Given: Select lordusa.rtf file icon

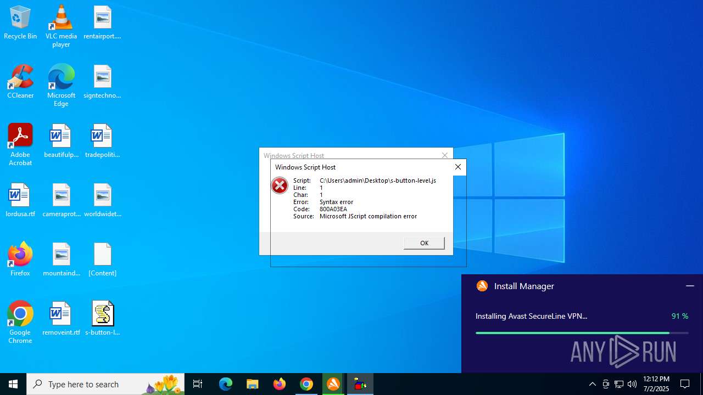Looking at the screenshot, I should coord(20,200).
